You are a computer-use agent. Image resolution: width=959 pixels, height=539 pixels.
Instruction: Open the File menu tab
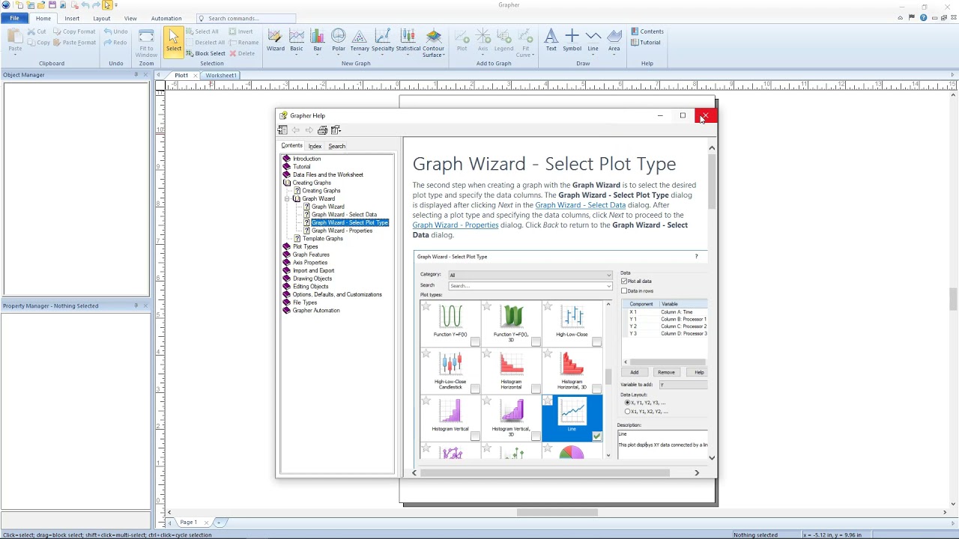(14, 18)
